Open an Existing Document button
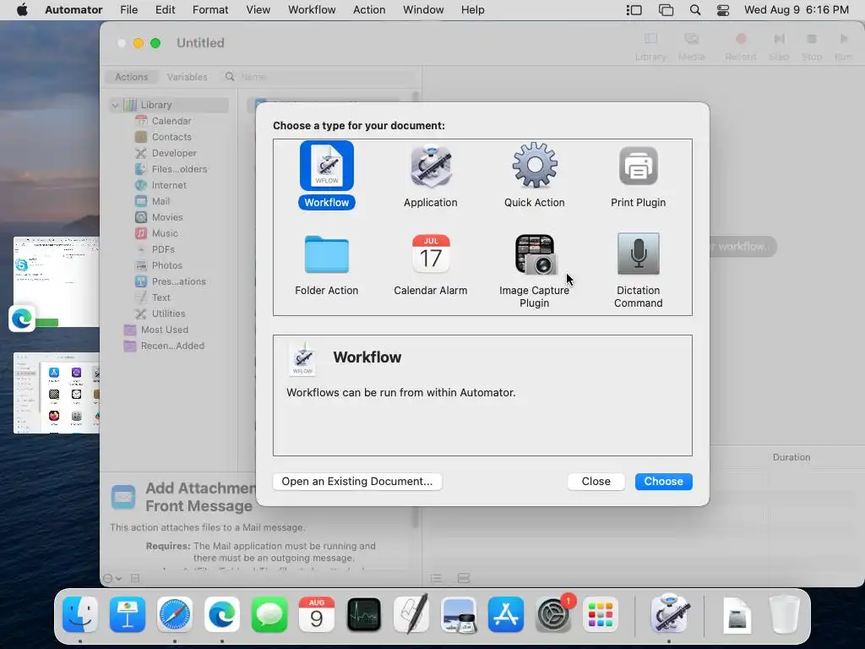865x649 pixels. (357, 481)
